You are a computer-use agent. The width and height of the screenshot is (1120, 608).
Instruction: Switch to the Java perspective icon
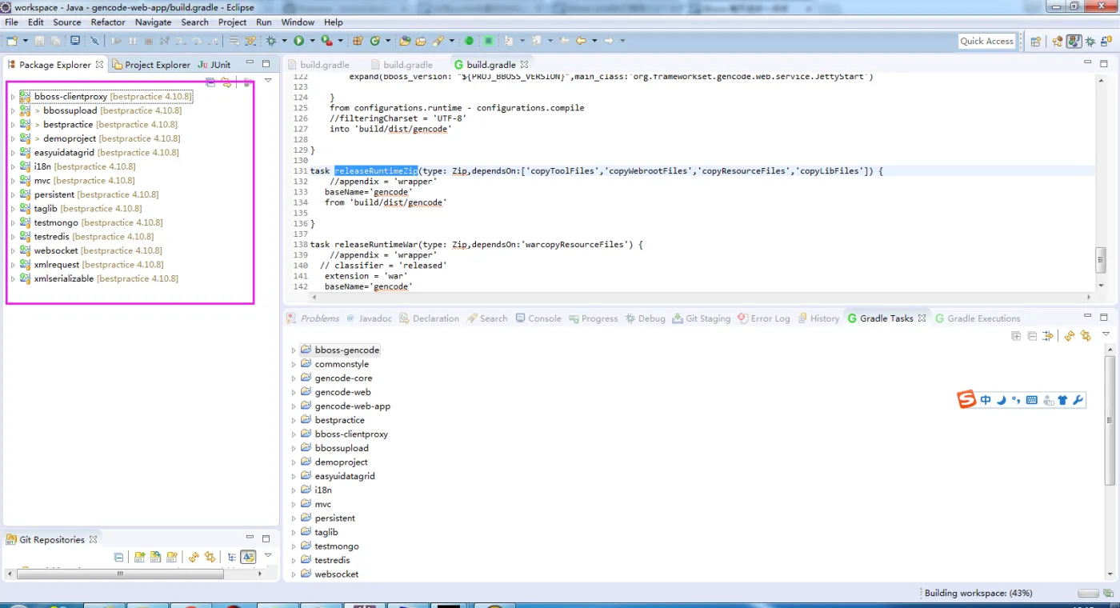[1074, 41]
